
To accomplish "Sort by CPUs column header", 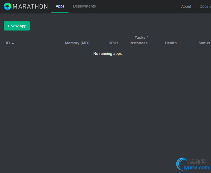I will (x=113, y=43).
